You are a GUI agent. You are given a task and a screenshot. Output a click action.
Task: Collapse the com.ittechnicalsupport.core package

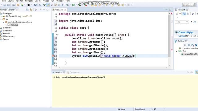[3, 22]
